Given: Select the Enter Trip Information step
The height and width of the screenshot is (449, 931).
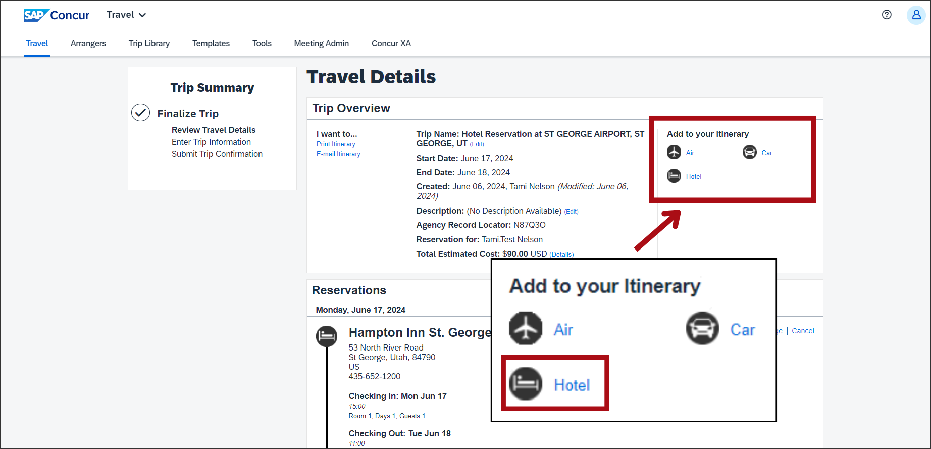Looking at the screenshot, I should point(211,142).
